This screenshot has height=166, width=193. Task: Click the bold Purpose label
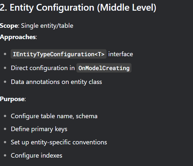[12, 99]
